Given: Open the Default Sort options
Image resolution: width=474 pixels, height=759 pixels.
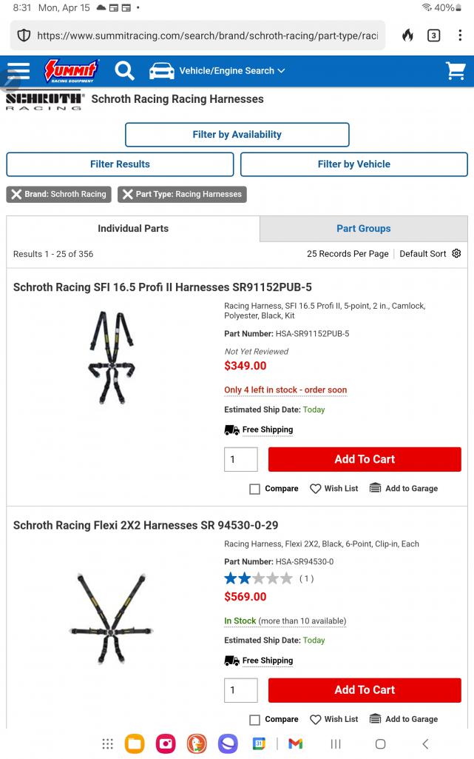Looking at the screenshot, I should pyautogui.click(x=423, y=253).
